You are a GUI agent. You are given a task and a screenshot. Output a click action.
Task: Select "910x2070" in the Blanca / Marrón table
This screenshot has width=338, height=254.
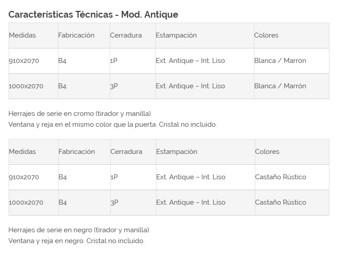tap(24, 61)
